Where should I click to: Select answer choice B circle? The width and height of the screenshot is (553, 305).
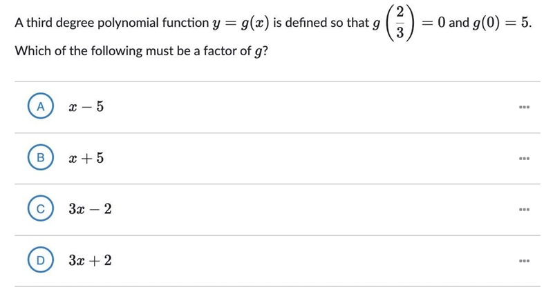(41, 157)
